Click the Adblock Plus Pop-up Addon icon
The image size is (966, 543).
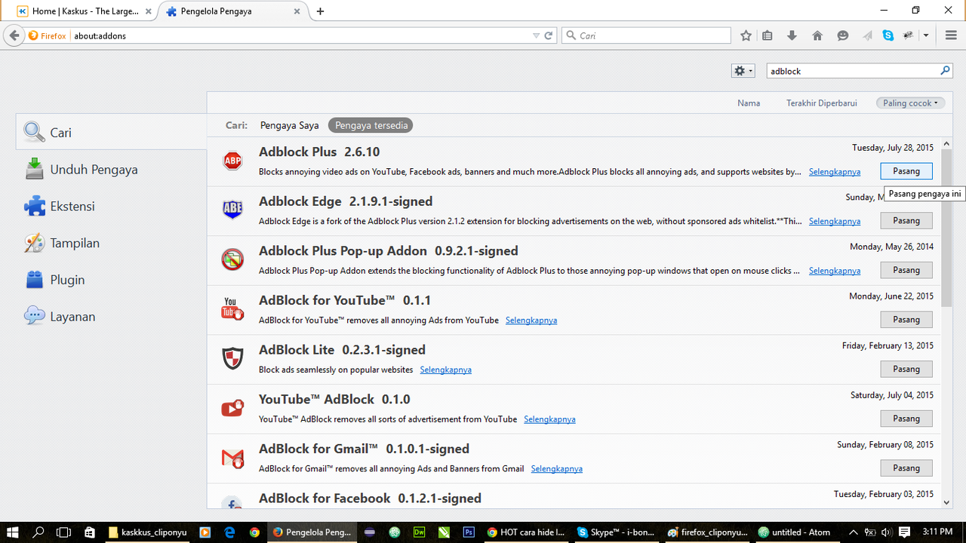[x=232, y=259]
